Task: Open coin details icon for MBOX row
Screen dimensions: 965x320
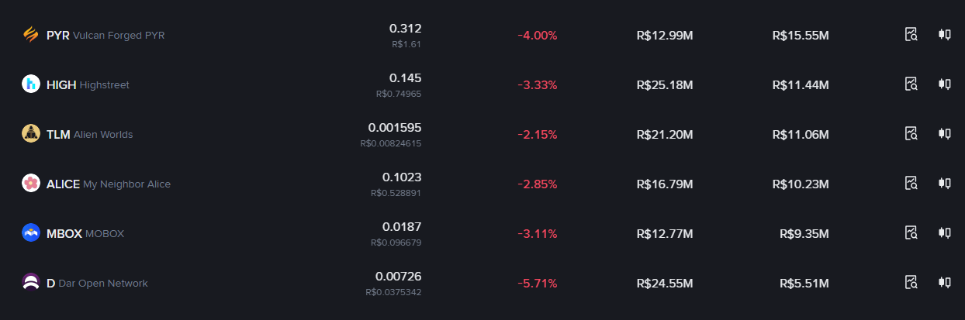Action: coord(911,233)
